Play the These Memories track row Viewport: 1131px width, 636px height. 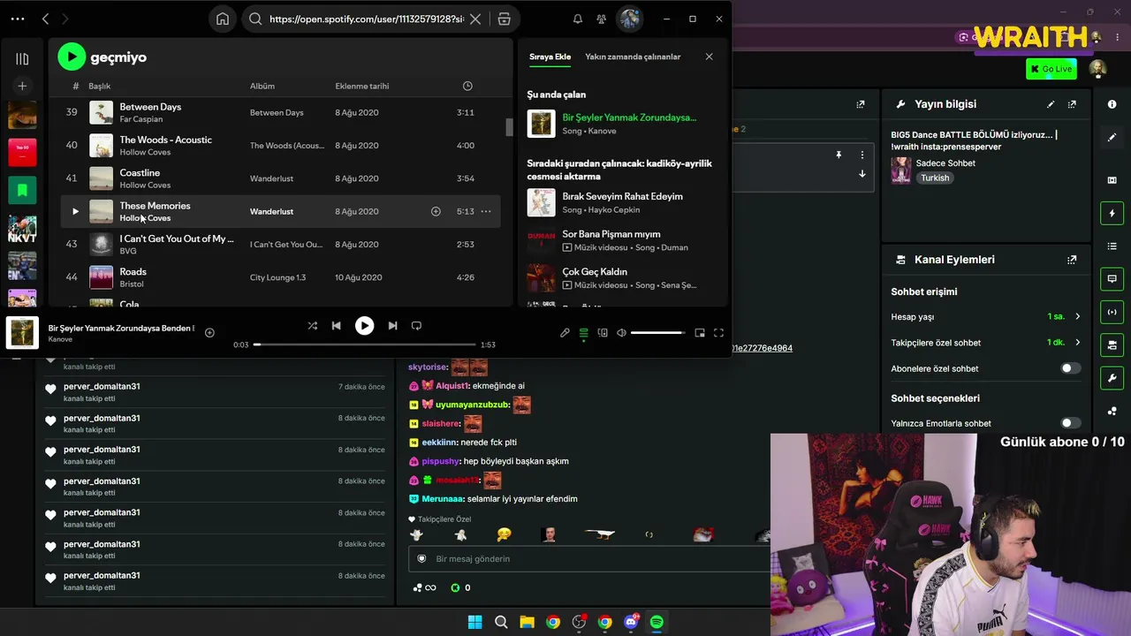pos(75,211)
